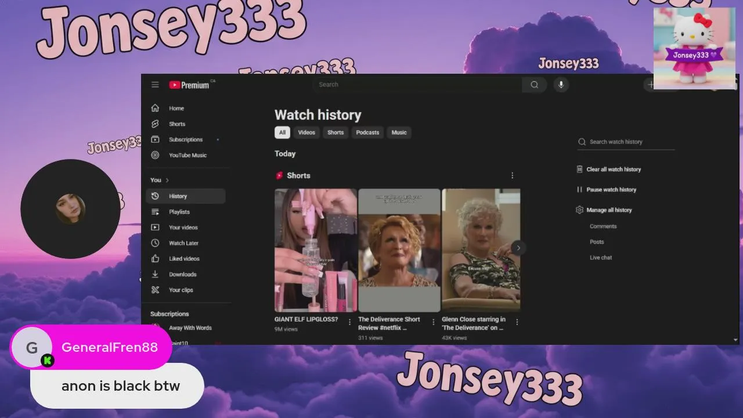Viewport: 743px width, 418px height.
Task: Click the Playlists icon
Action: [155, 212]
